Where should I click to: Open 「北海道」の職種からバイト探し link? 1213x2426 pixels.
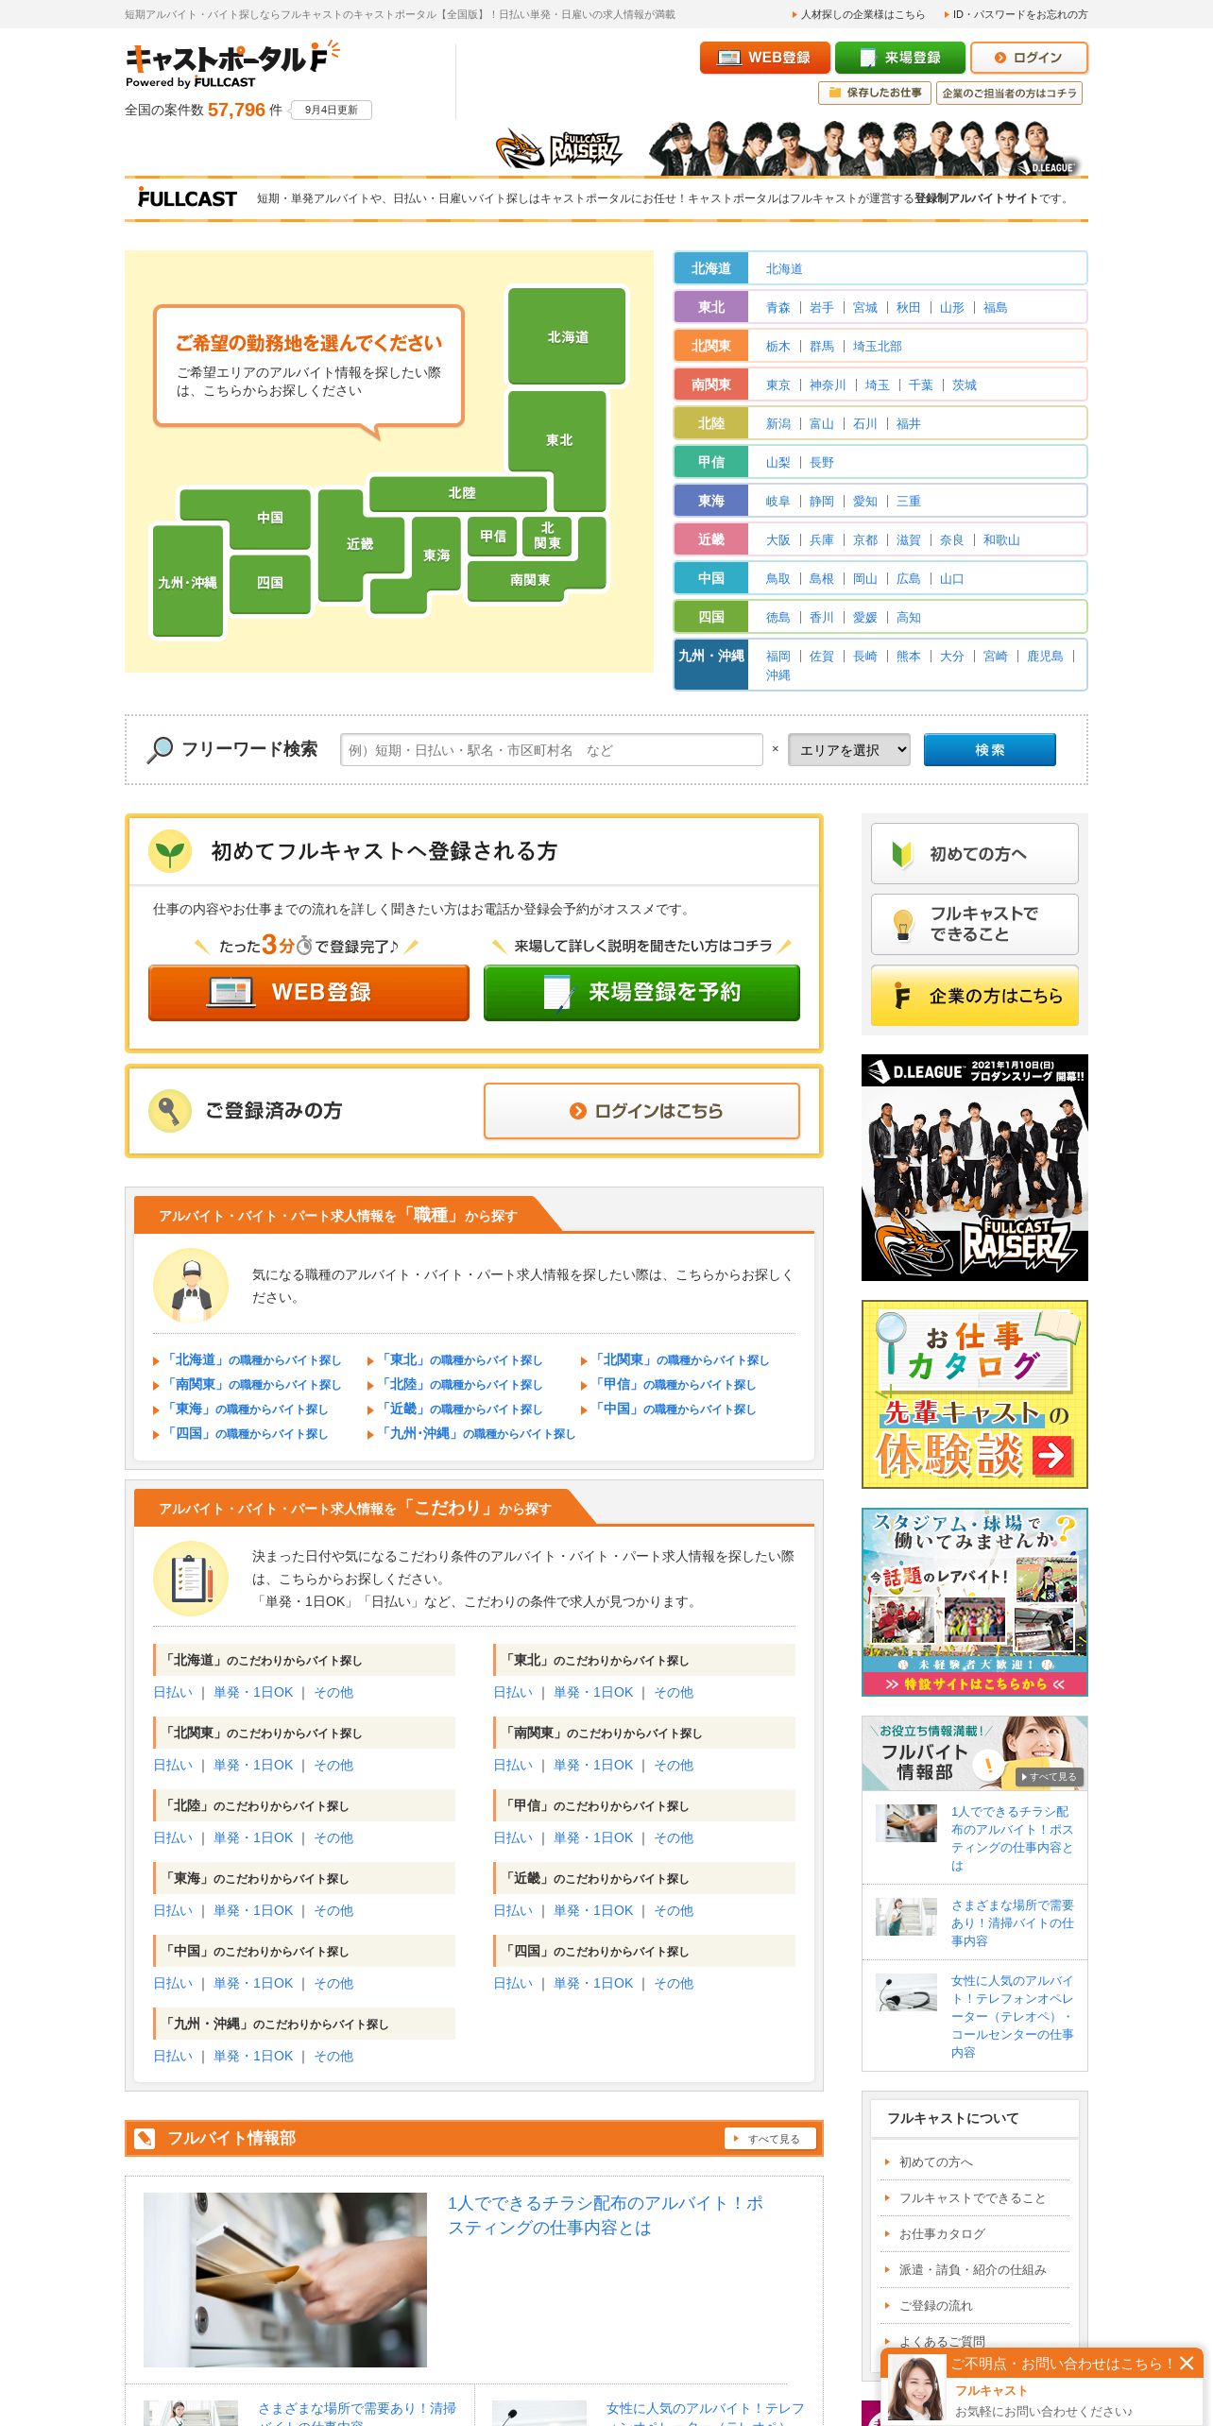252,1360
